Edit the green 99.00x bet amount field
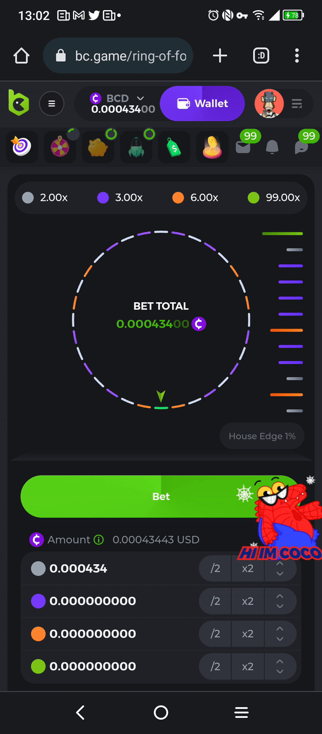Viewport: 322px width, 734px height. coord(93,666)
